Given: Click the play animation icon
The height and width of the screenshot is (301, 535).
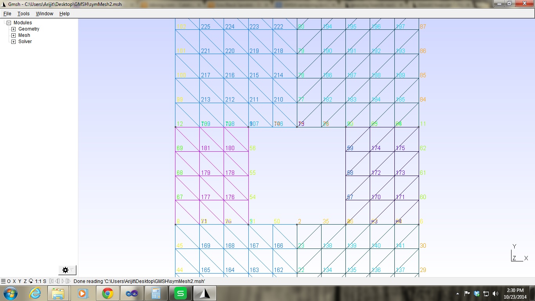Looking at the screenshot, I should [x=63, y=281].
